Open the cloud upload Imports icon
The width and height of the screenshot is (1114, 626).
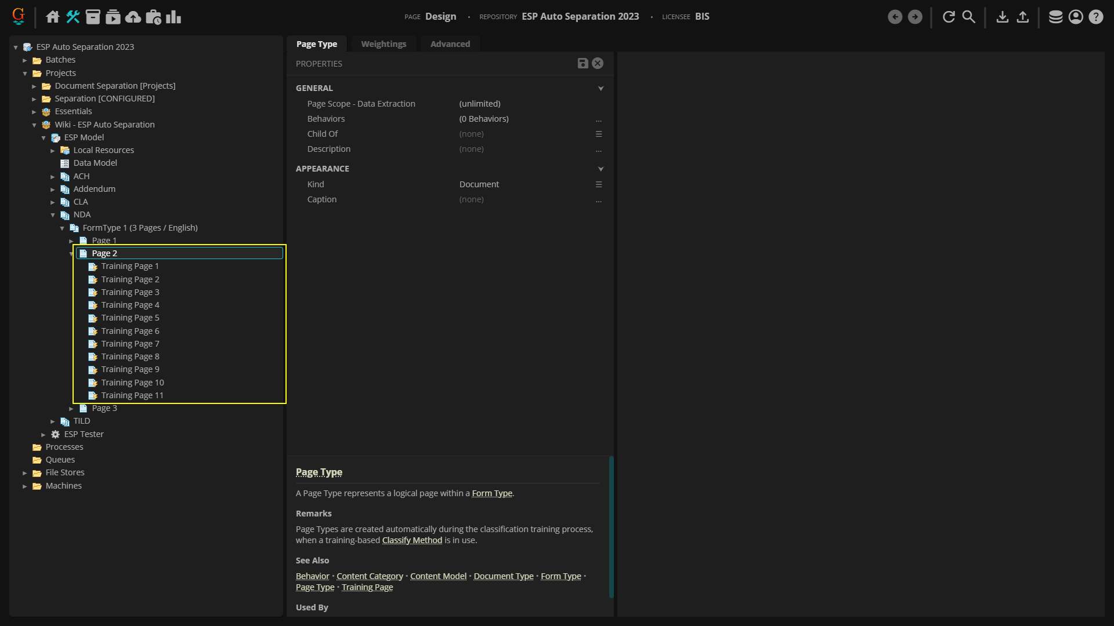(x=133, y=17)
